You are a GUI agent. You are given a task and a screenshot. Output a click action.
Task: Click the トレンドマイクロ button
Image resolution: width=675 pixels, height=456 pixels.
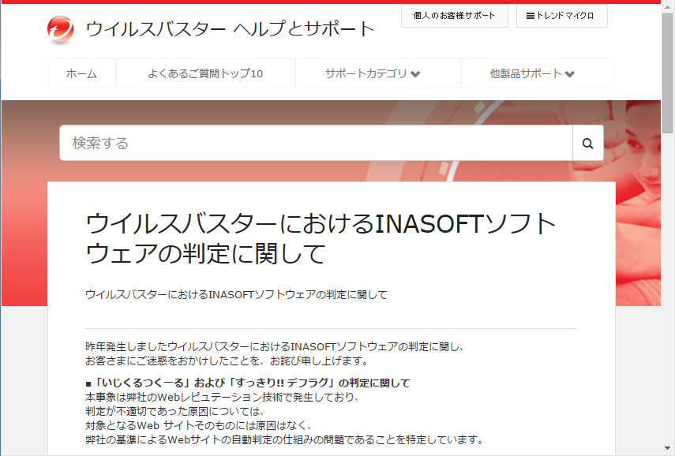click(561, 16)
